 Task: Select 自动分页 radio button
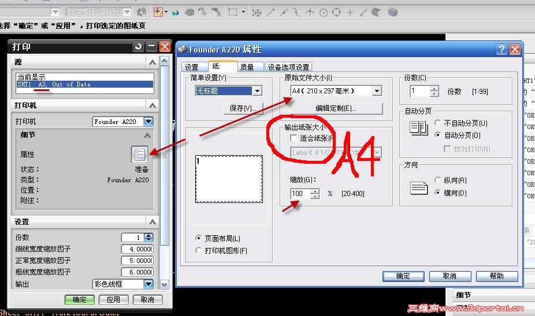pyautogui.click(x=437, y=135)
